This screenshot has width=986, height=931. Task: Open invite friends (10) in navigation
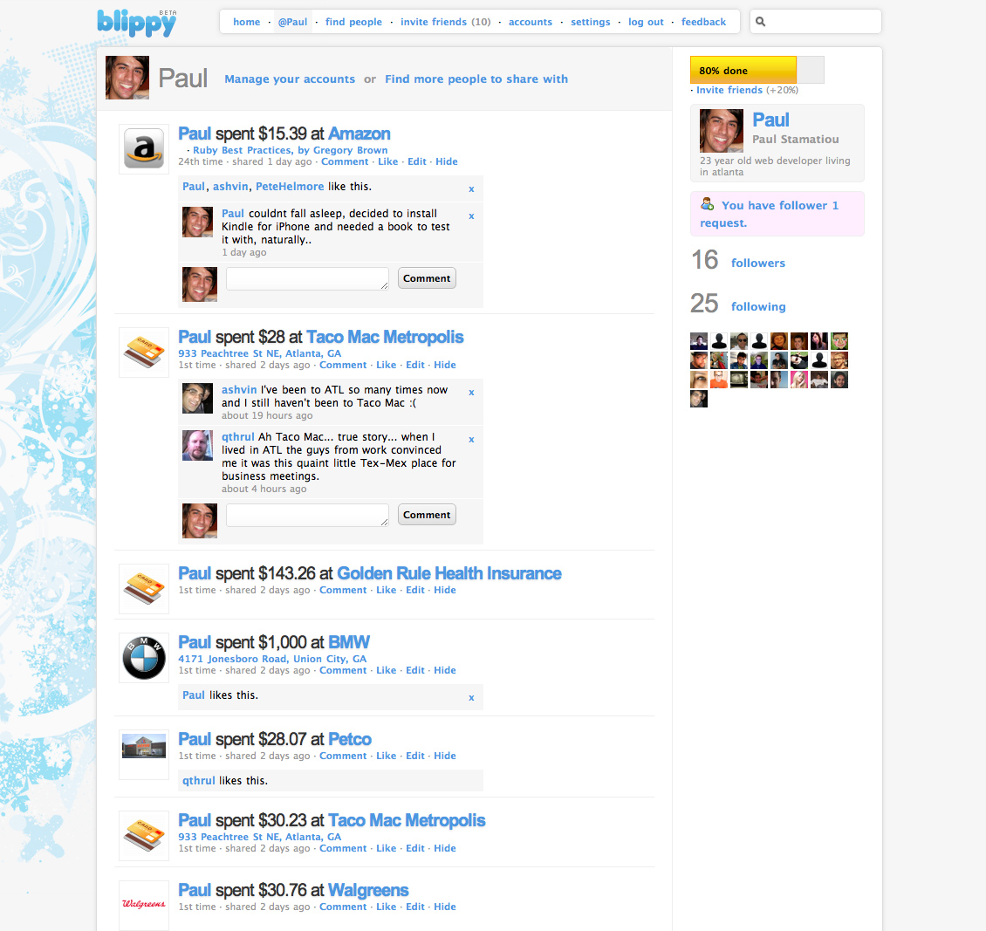[x=445, y=22]
